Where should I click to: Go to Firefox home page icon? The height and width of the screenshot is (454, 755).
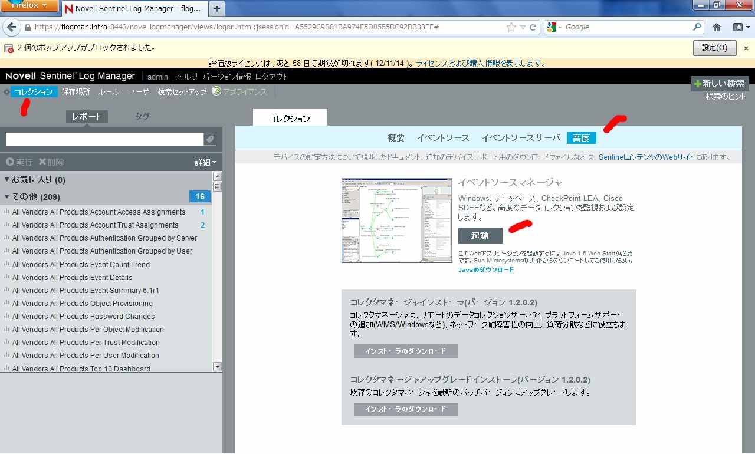click(x=717, y=27)
